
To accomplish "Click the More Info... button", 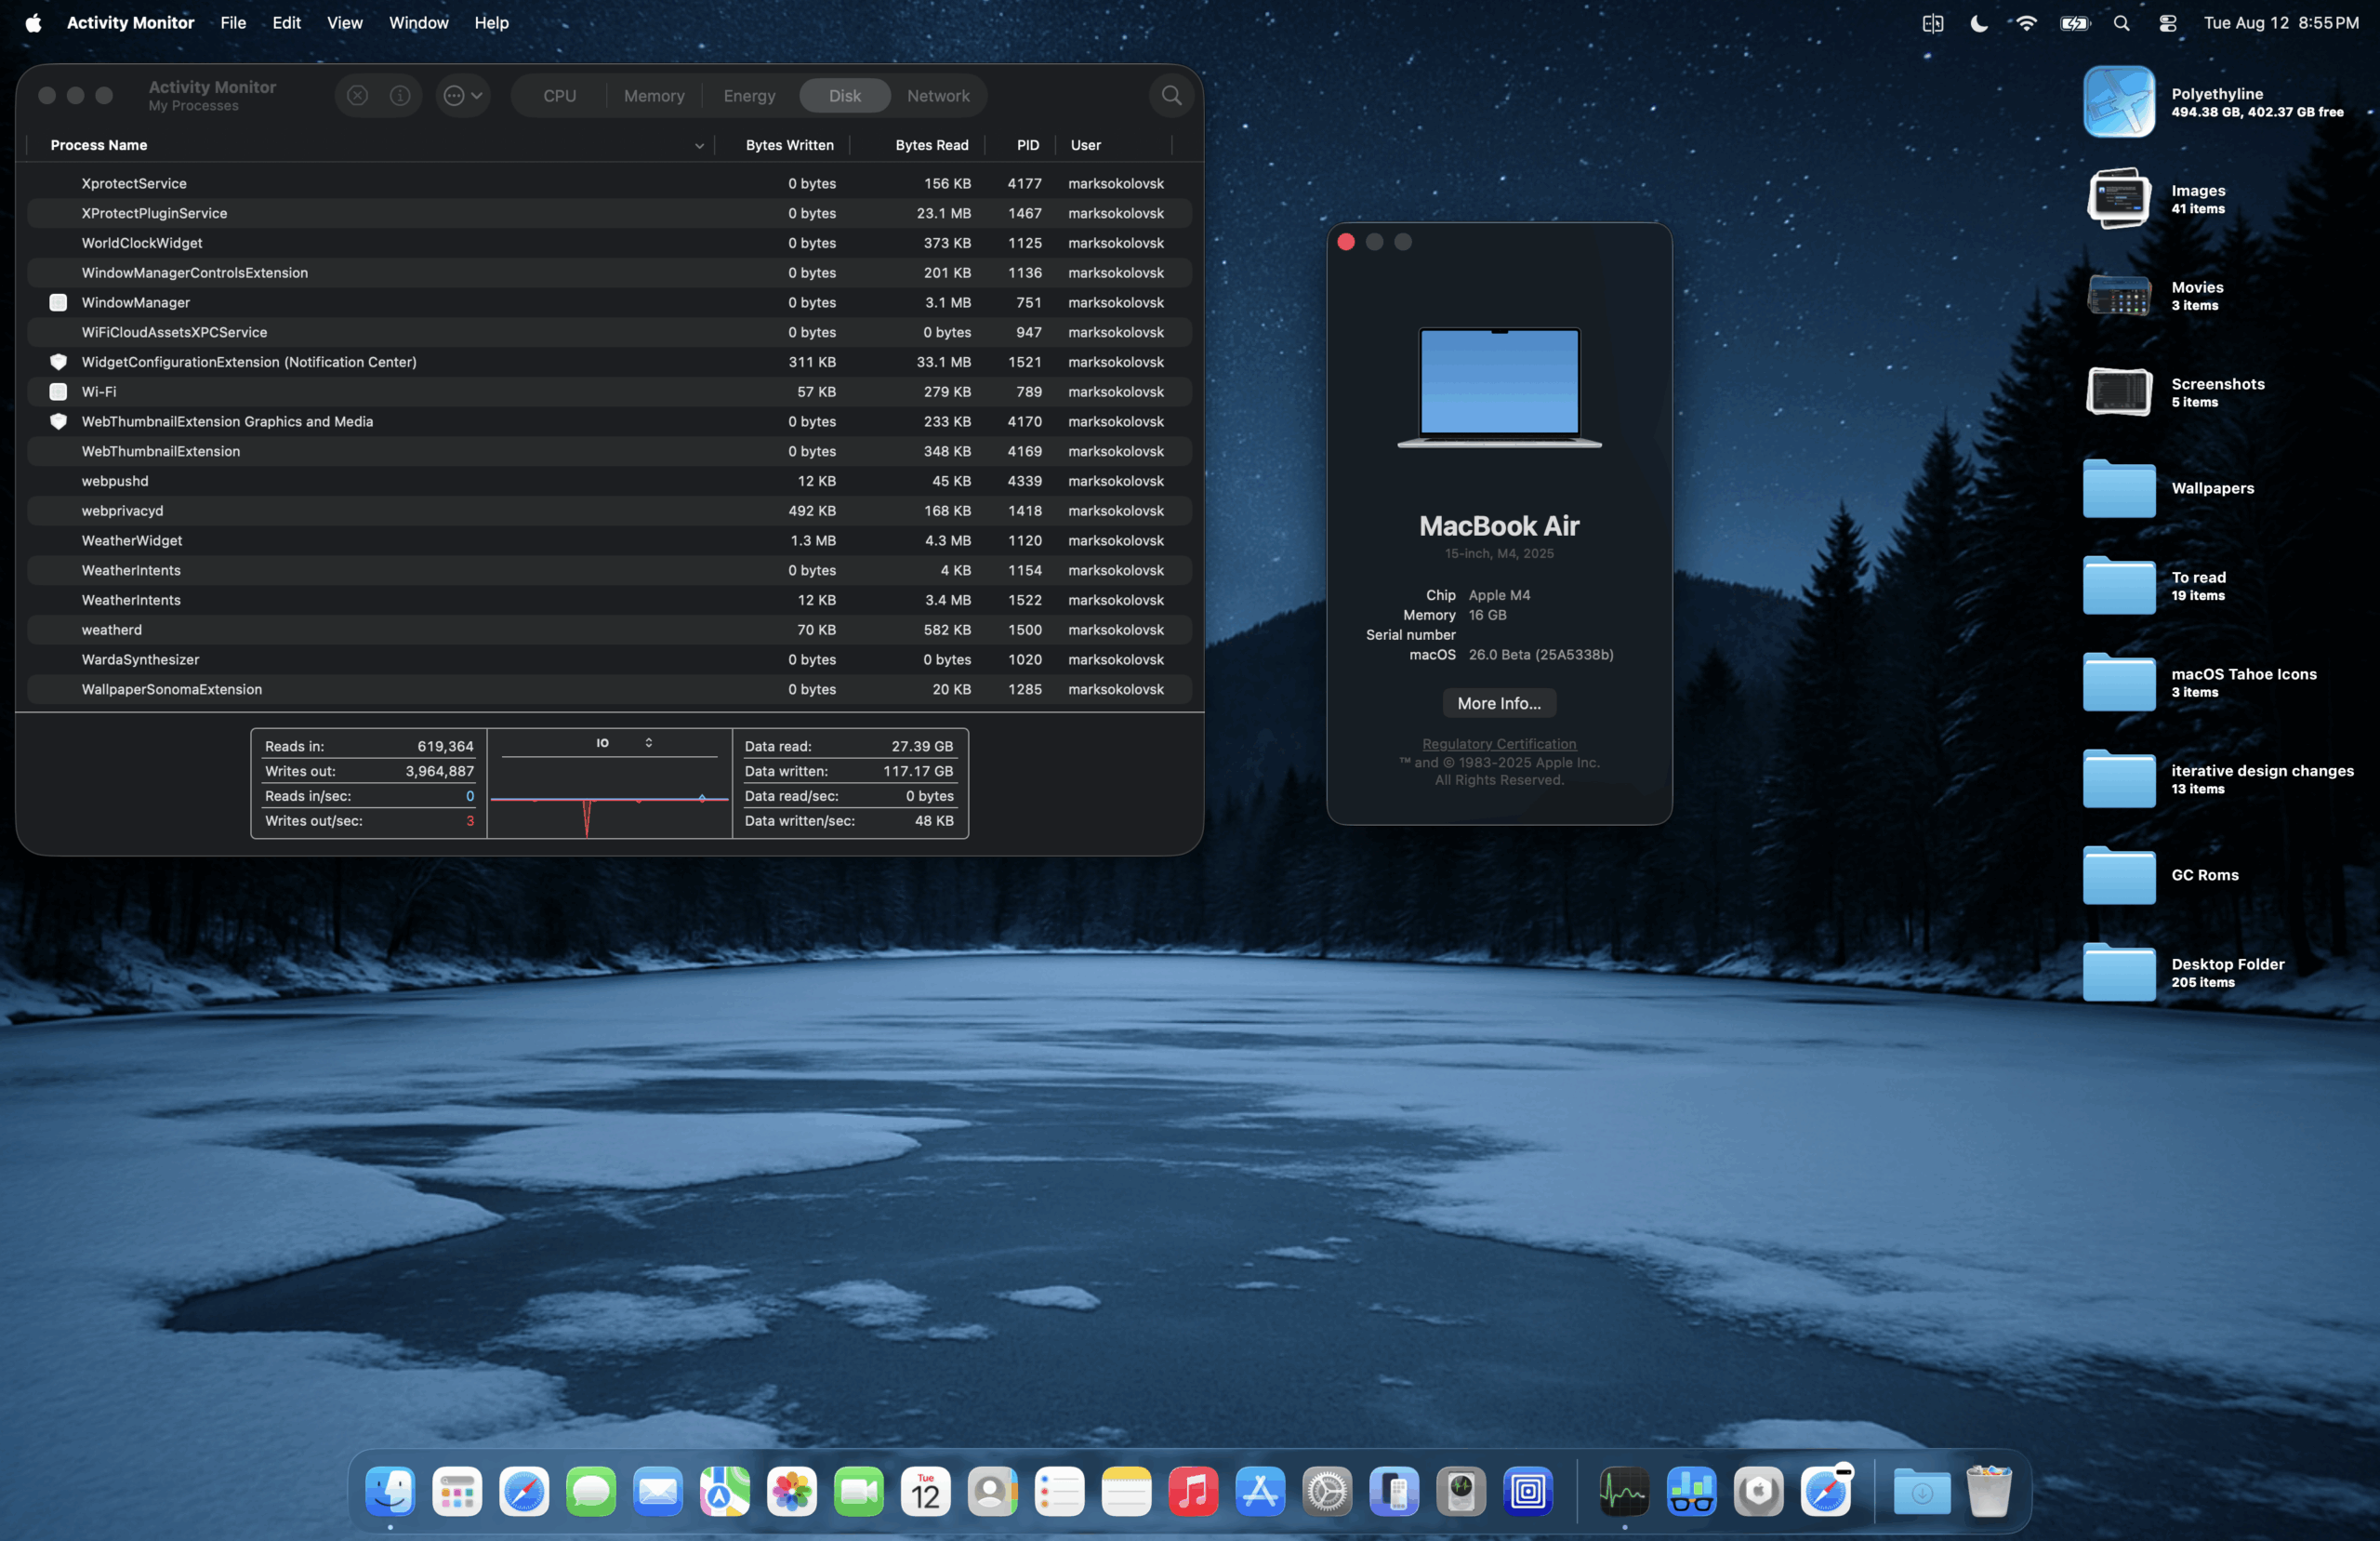I will (x=1498, y=703).
